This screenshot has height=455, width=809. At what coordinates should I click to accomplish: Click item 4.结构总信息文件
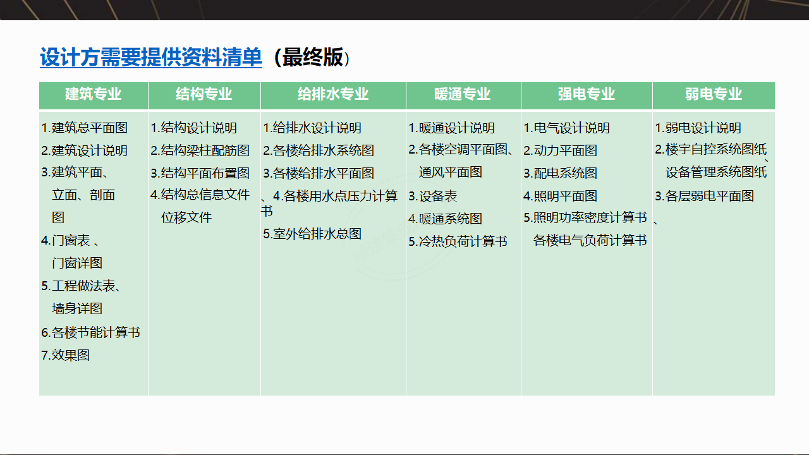(x=200, y=195)
